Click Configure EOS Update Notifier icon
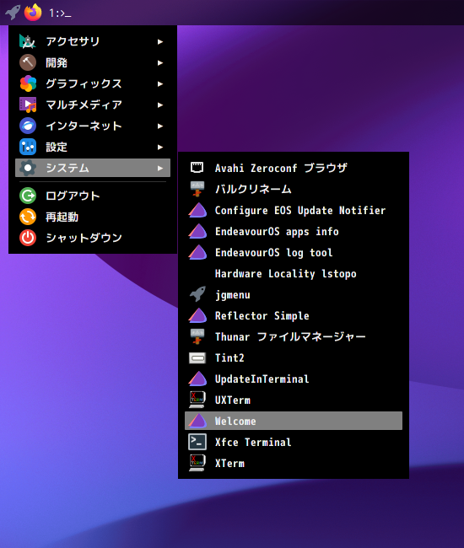Viewport: 464px width, 548px height. pyautogui.click(x=197, y=210)
